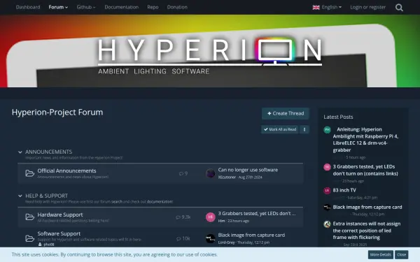
Task: Open the Repo menu item
Action: click(x=153, y=7)
